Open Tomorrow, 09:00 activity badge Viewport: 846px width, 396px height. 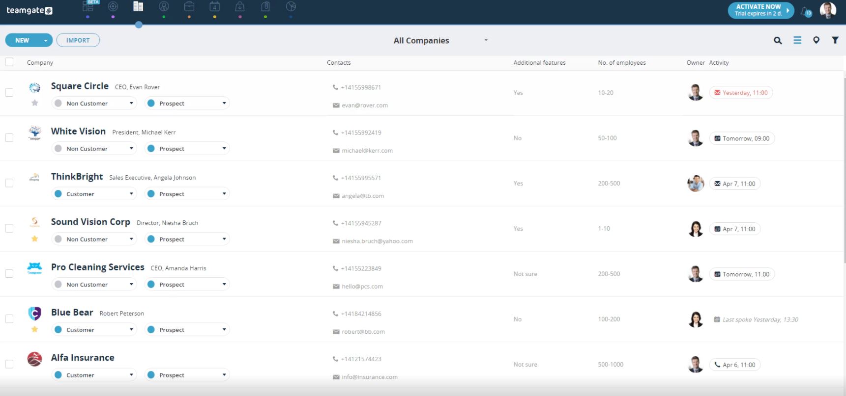pyautogui.click(x=742, y=138)
